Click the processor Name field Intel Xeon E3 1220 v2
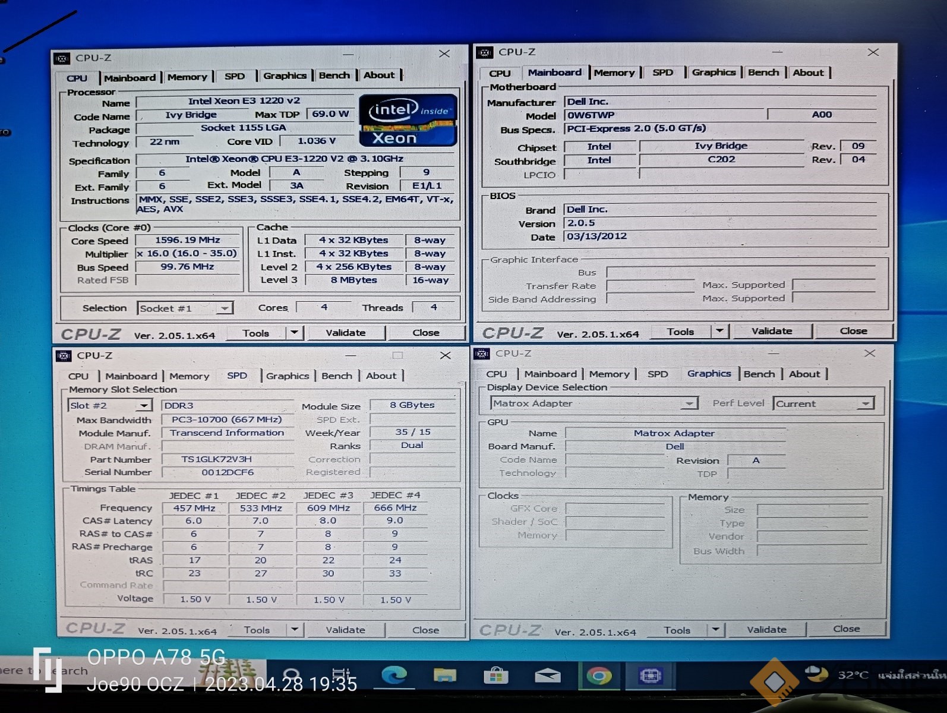 [x=244, y=101]
